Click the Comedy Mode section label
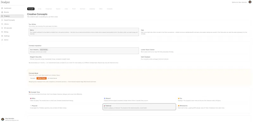 point(34,73)
